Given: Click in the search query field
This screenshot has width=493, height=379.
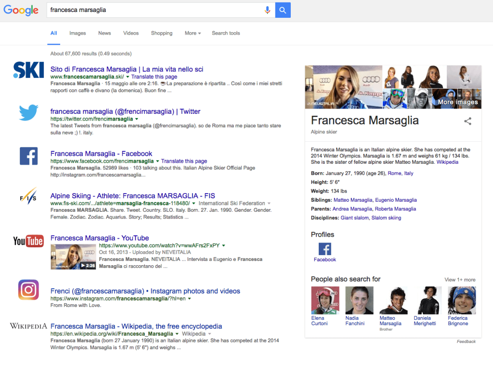Looking at the screenshot, I should point(156,10).
